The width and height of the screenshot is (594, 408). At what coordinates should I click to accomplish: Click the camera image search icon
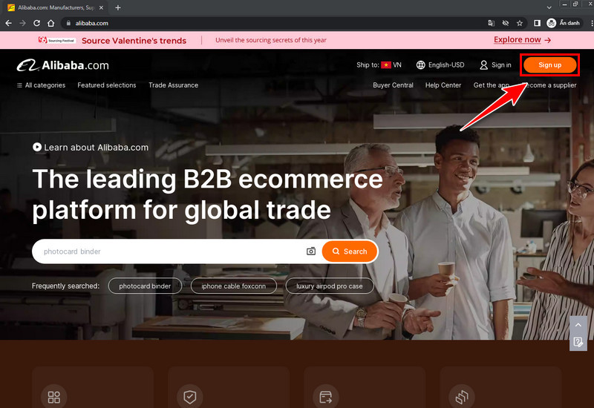click(x=311, y=251)
